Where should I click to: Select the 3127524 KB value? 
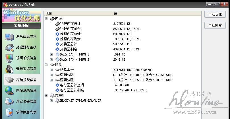pyautogui.click(x=122, y=24)
